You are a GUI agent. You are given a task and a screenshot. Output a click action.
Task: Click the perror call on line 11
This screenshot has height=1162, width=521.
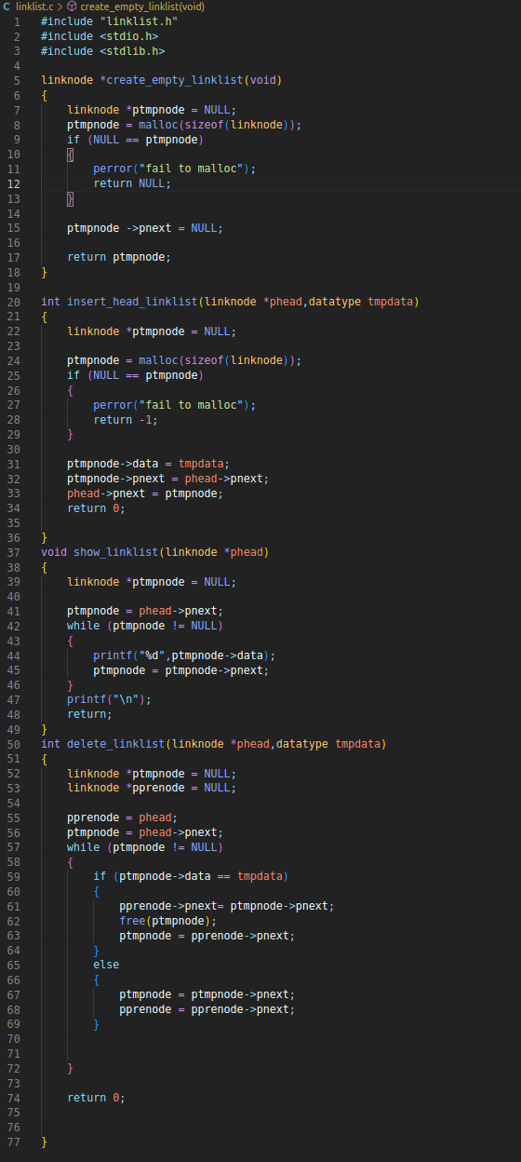tap(174, 169)
